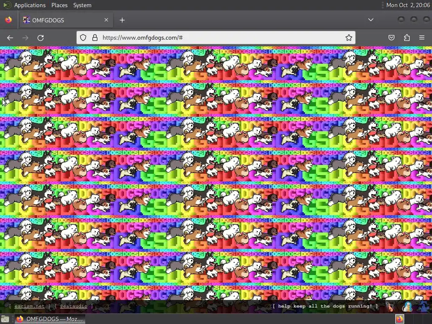Click the show desktop icon in taskbar
The height and width of the screenshot is (324, 432).
(5, 319)
